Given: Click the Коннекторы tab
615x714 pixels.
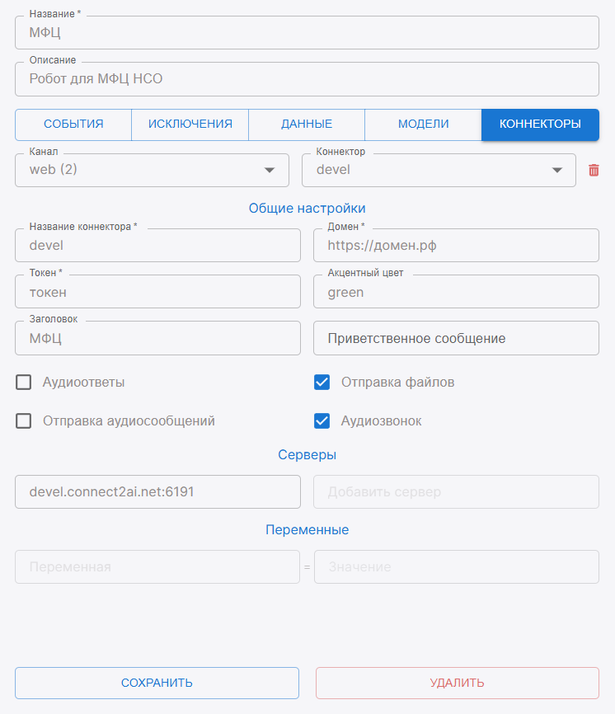Looking at the screenshot, I should pos(540,124).
